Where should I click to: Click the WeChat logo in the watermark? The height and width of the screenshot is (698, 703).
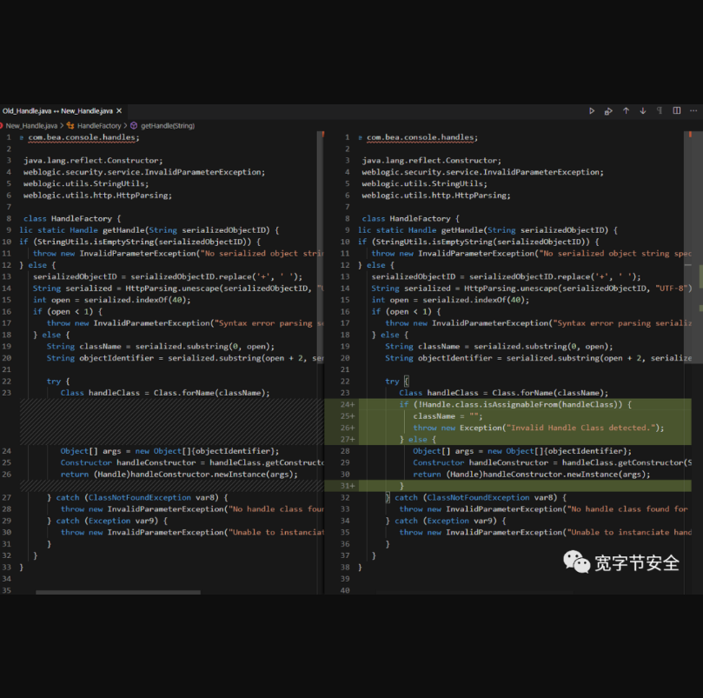click(576, 562)
